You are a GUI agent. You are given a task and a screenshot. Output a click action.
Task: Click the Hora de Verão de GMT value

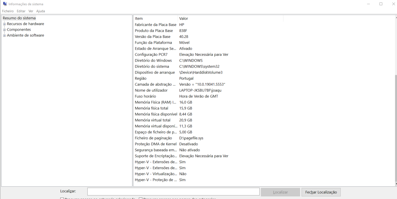[x=199, y=96]
